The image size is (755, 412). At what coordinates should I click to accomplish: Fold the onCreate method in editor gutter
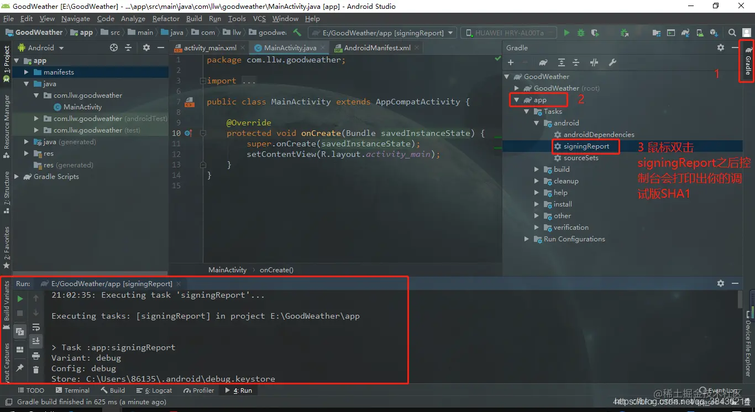(202, 133)
